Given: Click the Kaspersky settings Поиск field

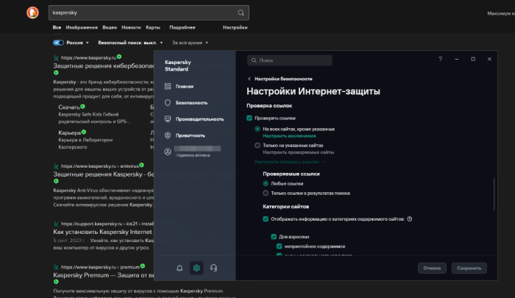Looking at the screenshot, I should pyautogui.click(x=290, y=60).
